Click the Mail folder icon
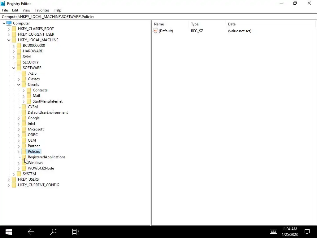This screenshot has width=317, height=238. pos(29,96)
